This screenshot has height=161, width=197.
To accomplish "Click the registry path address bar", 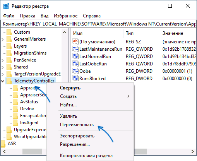I will (98, 24).
